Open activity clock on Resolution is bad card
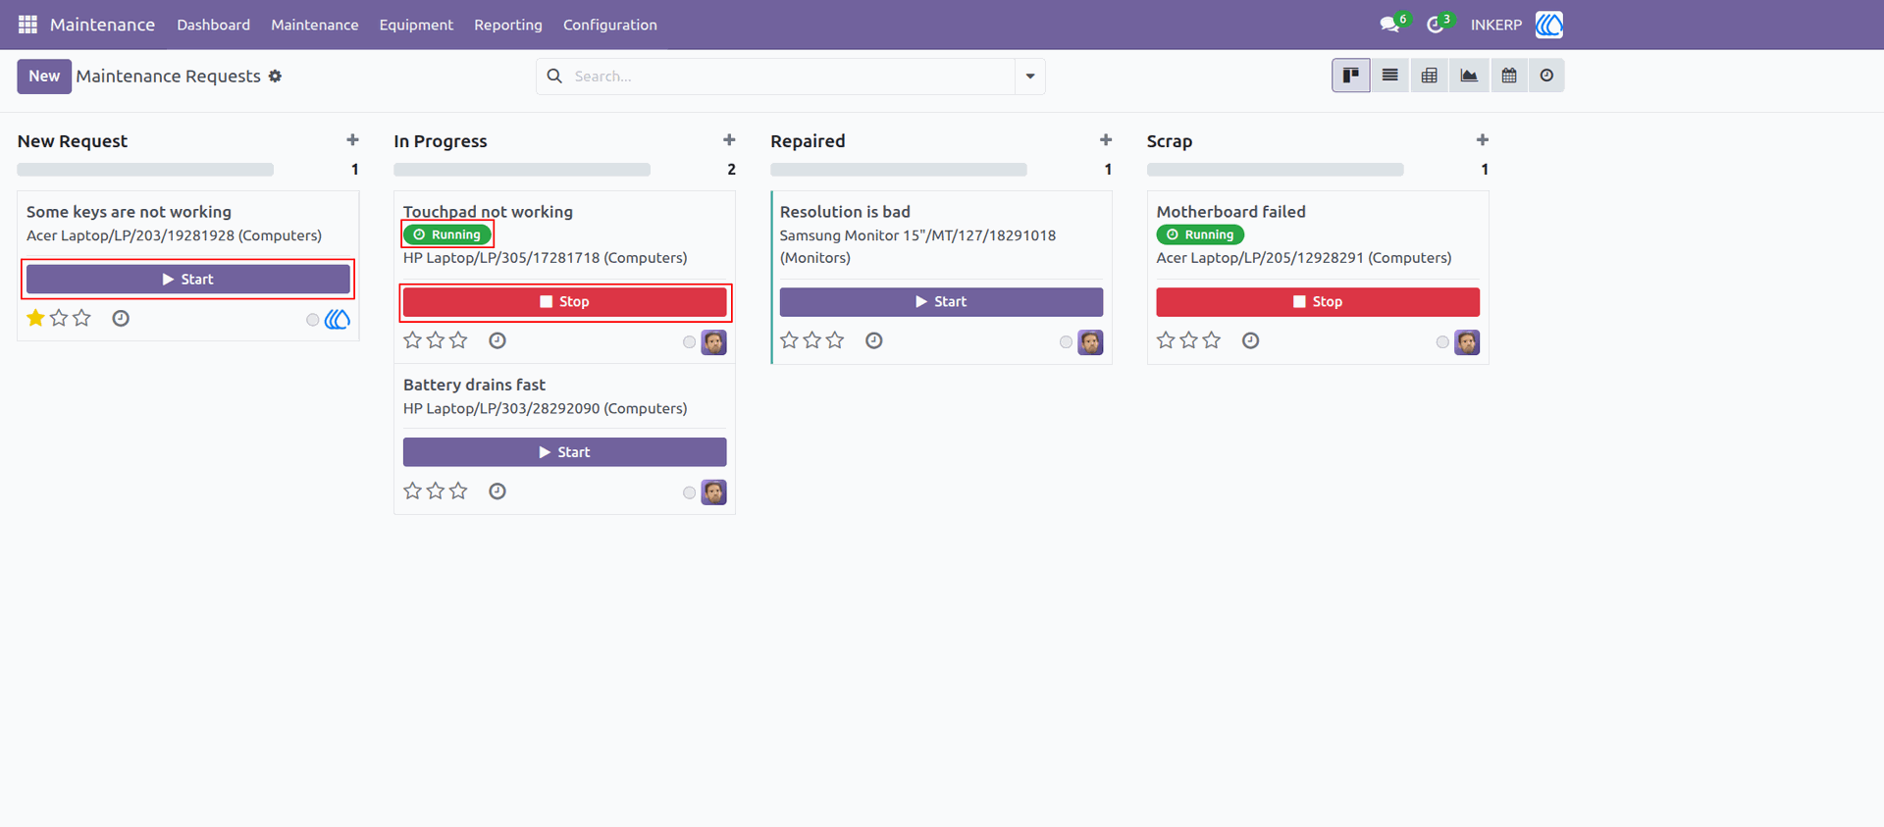The image size is (1884, 827). (874, 340)
